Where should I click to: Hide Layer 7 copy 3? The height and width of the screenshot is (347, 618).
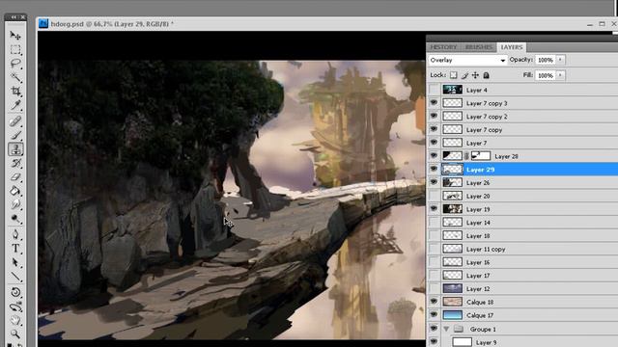coord(434,103)
